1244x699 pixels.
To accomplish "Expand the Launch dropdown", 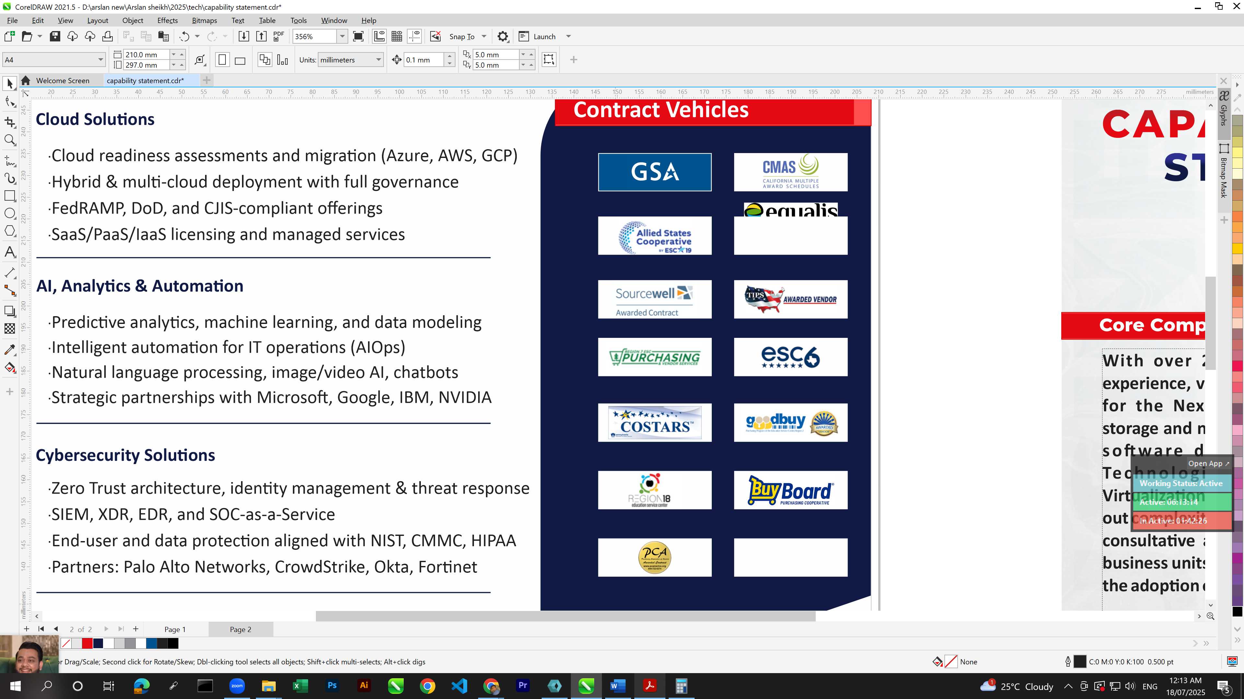I will pos(569,36).
